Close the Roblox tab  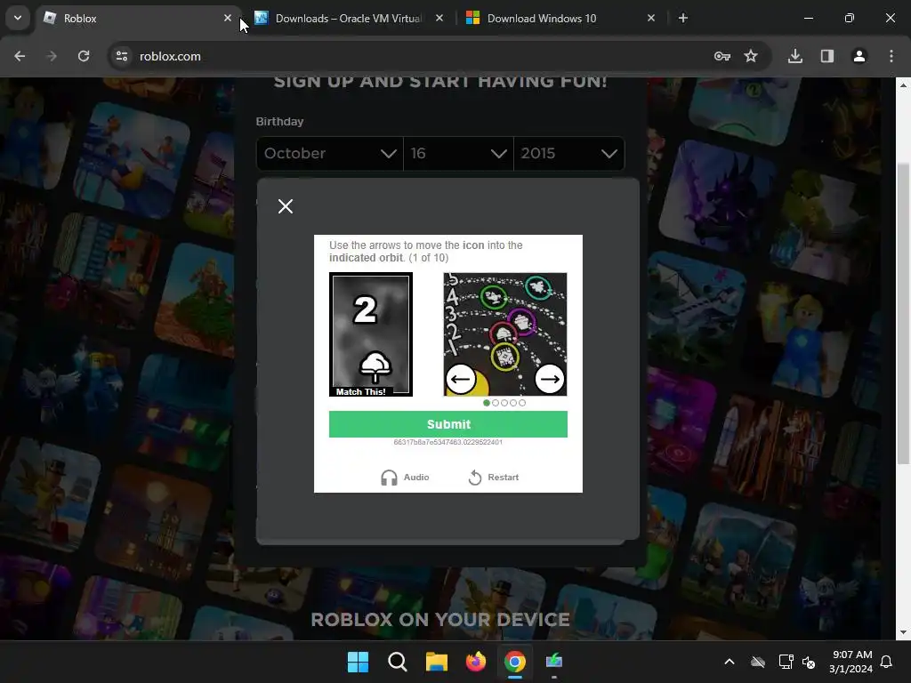coord(228,18)
